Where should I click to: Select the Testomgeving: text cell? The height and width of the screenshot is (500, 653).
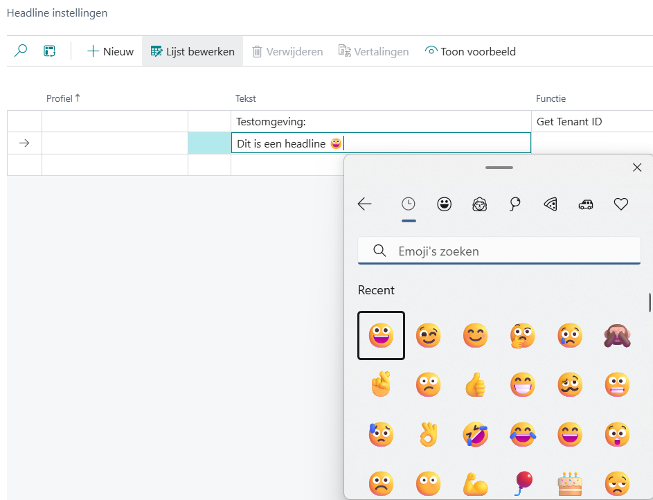pyautogui.click(x=381, y=122)
